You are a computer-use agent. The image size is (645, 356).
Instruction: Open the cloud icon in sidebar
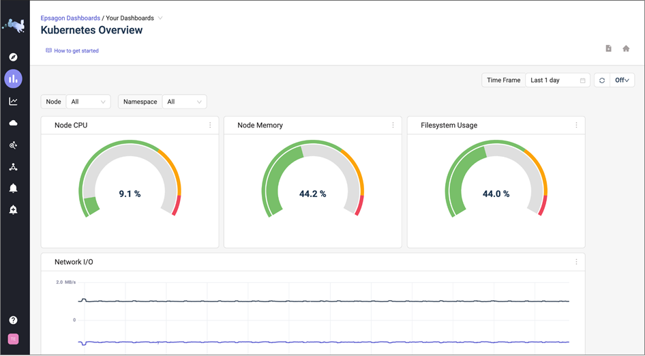click(x=13, y=123)
